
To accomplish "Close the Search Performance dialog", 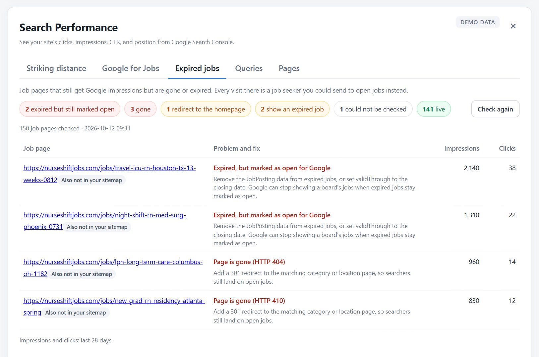I will (513, 26).
